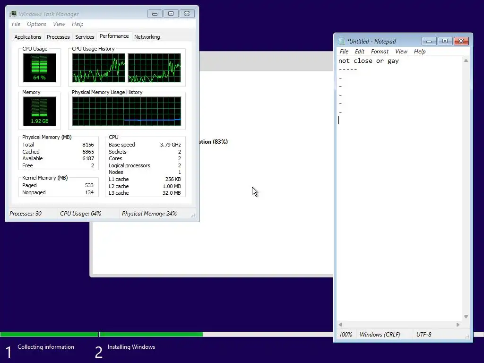Click Notepad's vertical scrollbar down arrow
Screen dimensions: 484x363
pyautogui.click(x=466, y=317)
